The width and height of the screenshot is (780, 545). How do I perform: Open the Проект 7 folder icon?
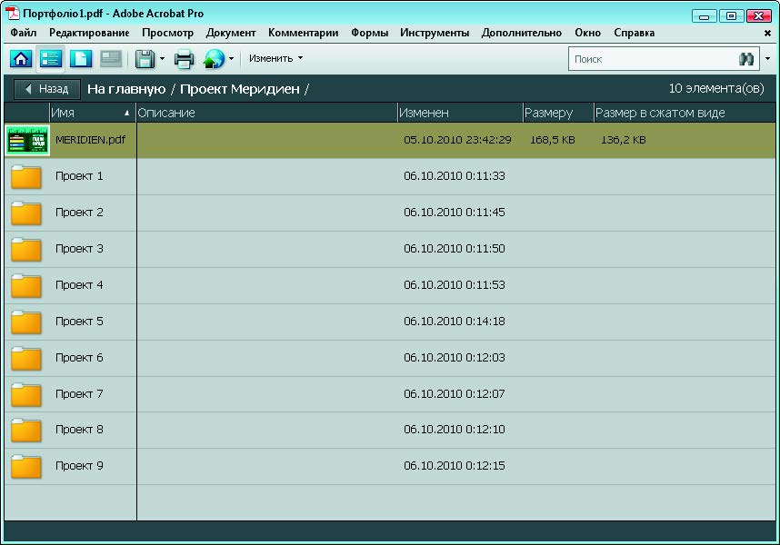point(25,394)
